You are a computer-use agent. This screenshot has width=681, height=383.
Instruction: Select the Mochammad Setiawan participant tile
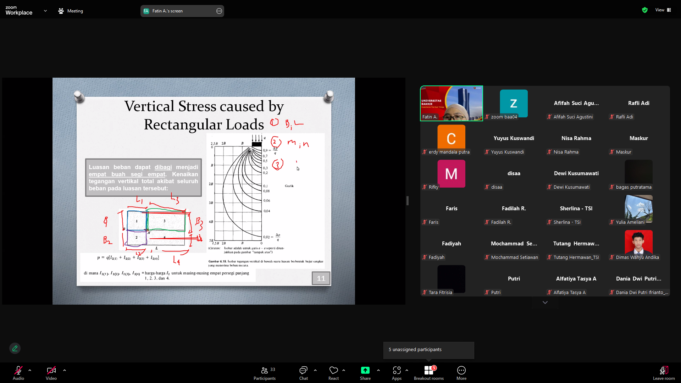[x=514, y=244]
